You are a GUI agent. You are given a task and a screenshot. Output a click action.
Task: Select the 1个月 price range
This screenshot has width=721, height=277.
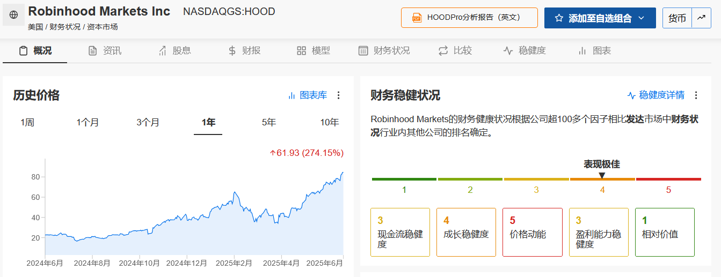pyautogui.click(x=88, y=123)
